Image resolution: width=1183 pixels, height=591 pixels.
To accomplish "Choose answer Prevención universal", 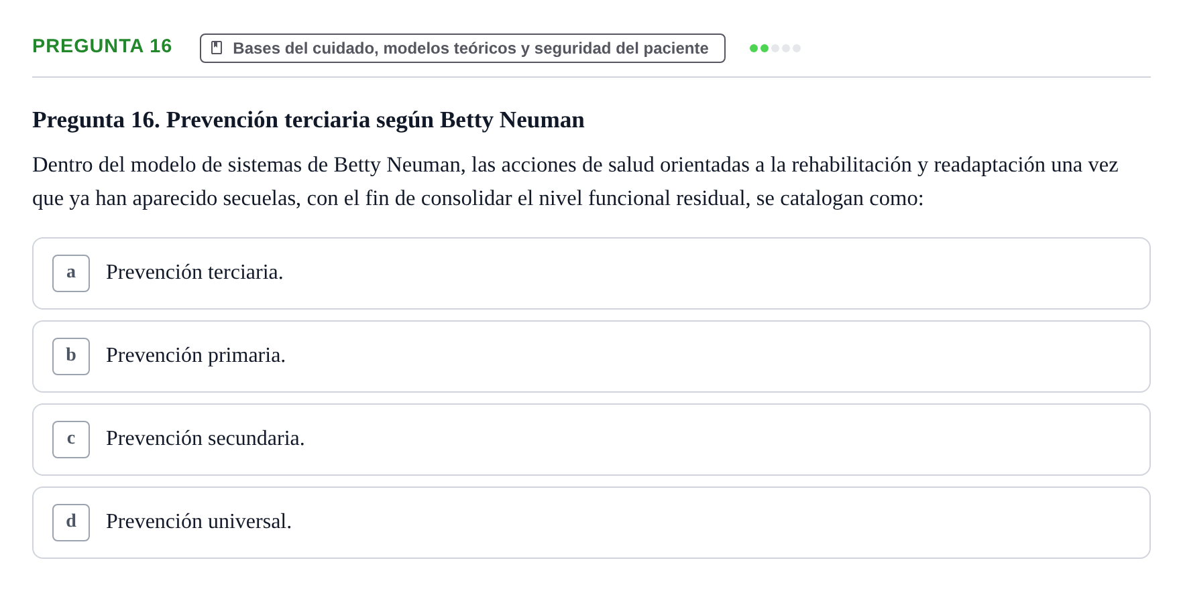I will [199, 521].
